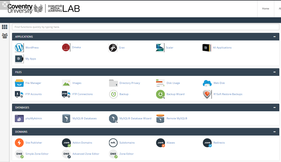Click the Remote MySQL database icon

click(160, 119)
